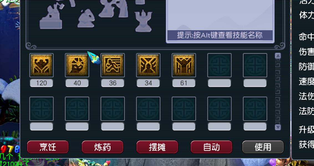Click the tower-shaped statue silhouette

coord(143,21)
